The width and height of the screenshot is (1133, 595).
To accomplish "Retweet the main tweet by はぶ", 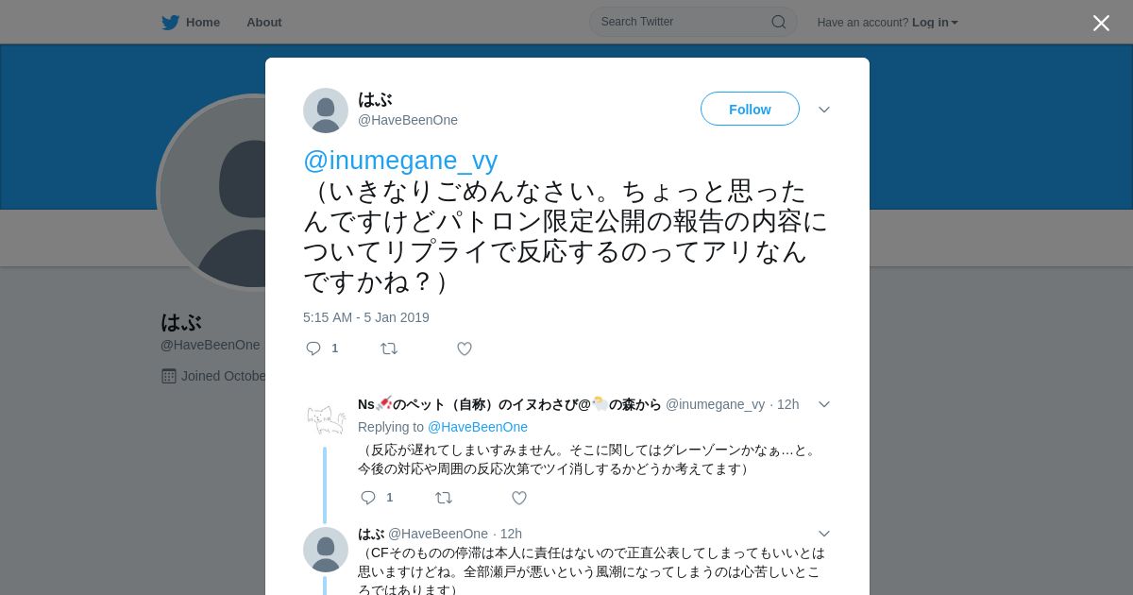I will 389,348.
